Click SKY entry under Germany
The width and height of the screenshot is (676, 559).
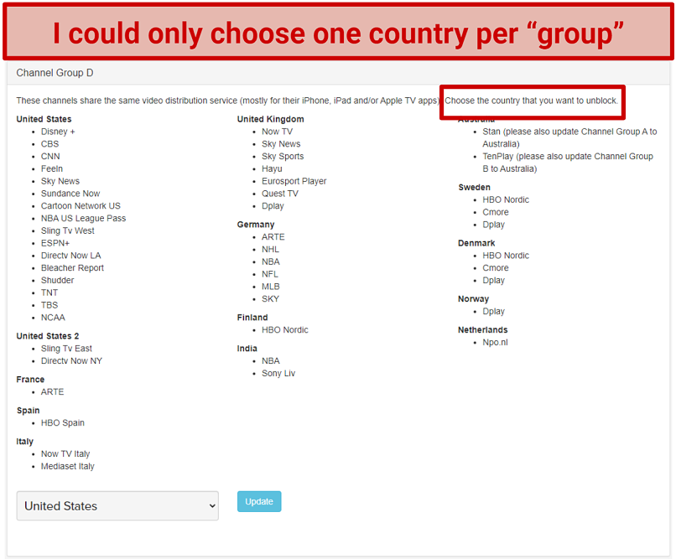point(270,299)
